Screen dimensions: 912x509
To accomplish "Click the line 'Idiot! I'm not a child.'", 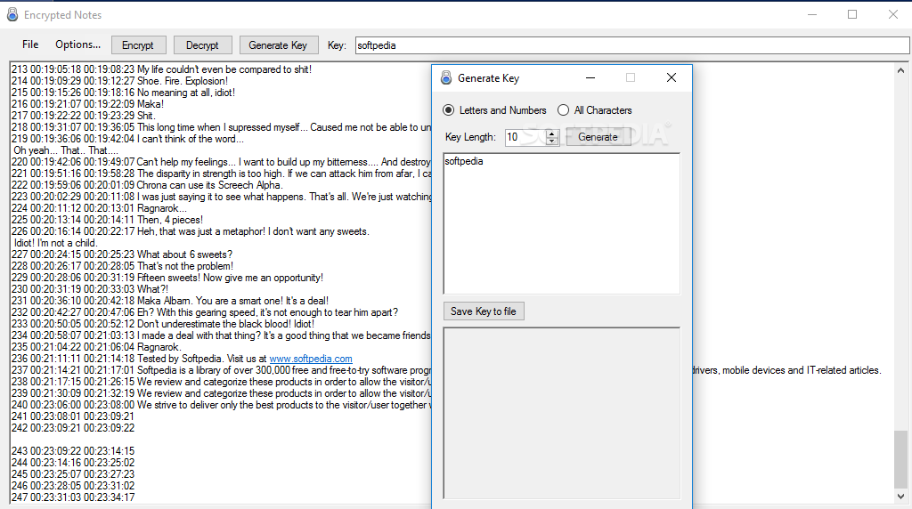I will coord(56,243).
